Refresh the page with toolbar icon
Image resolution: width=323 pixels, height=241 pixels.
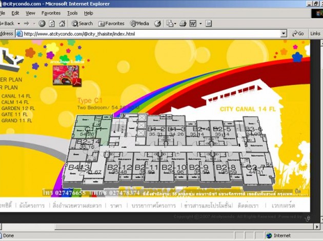point(52,24)
